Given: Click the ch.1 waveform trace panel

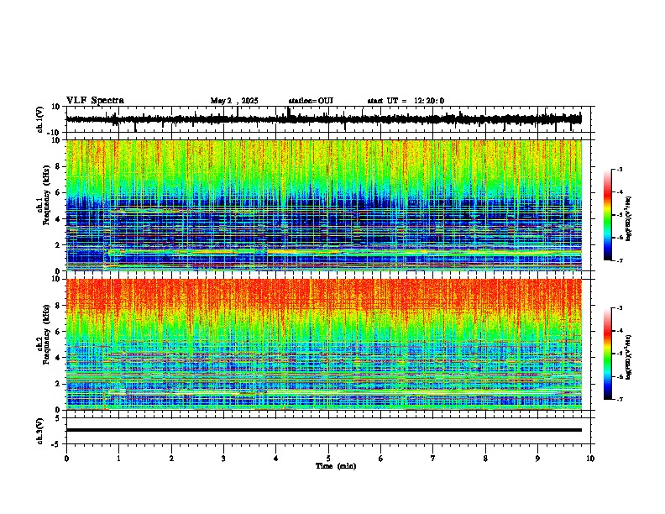Looking at the screenshot, I should 328,119.
